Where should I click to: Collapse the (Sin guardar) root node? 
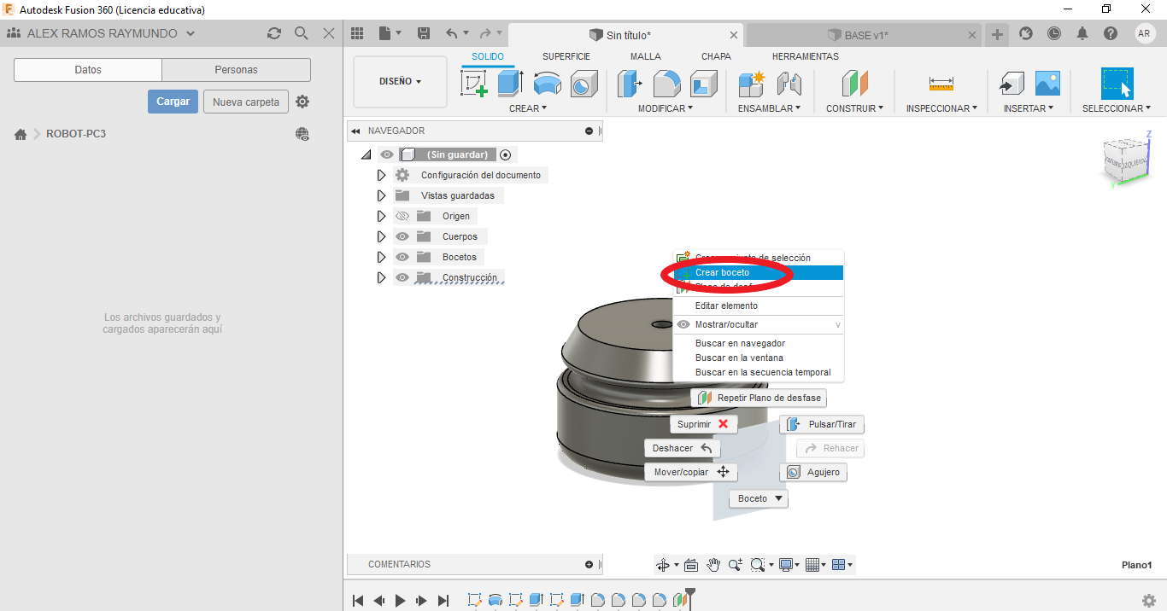[367, 154]
